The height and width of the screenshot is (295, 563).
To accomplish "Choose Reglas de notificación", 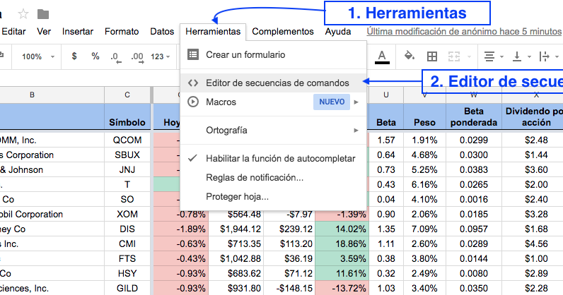I will click(x=273, y=177).
